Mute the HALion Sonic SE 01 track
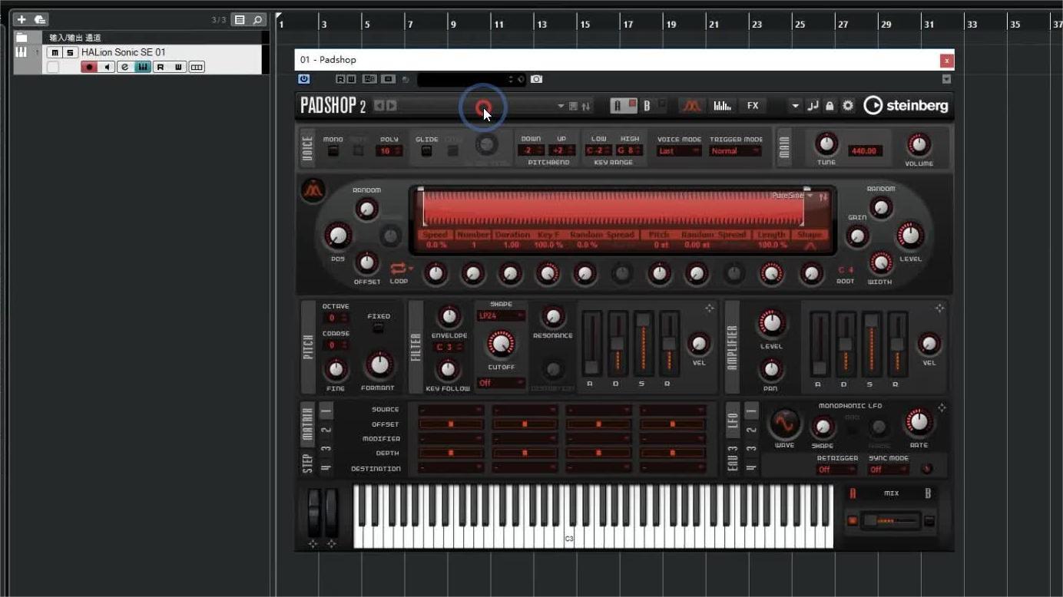 [x=54, y=52]
